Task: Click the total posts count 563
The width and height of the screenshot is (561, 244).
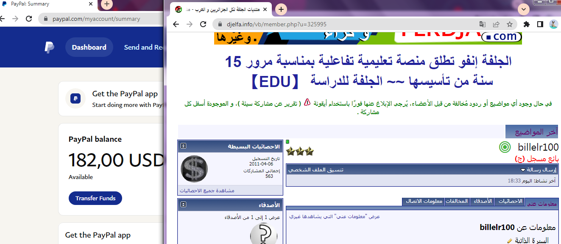Action: (x=269, y=176)
